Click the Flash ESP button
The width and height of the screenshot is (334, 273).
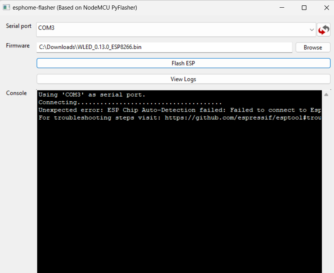[x=183, y=63]
